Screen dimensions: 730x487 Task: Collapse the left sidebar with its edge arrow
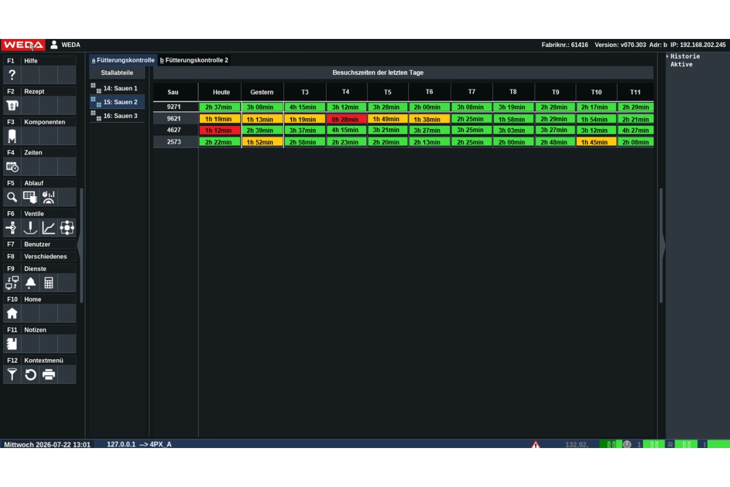pyautogui.click(x=80, y=246)
